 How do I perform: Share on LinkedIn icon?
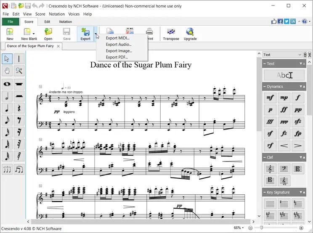293,21
